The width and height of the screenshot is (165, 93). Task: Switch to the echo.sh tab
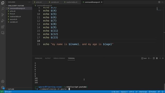(39, 2)
